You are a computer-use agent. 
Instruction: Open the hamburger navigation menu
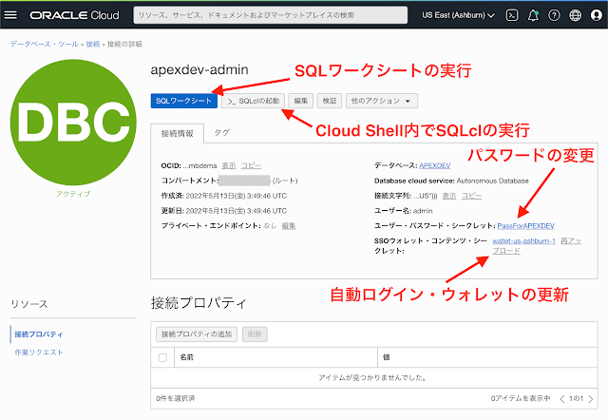(10, 15)
